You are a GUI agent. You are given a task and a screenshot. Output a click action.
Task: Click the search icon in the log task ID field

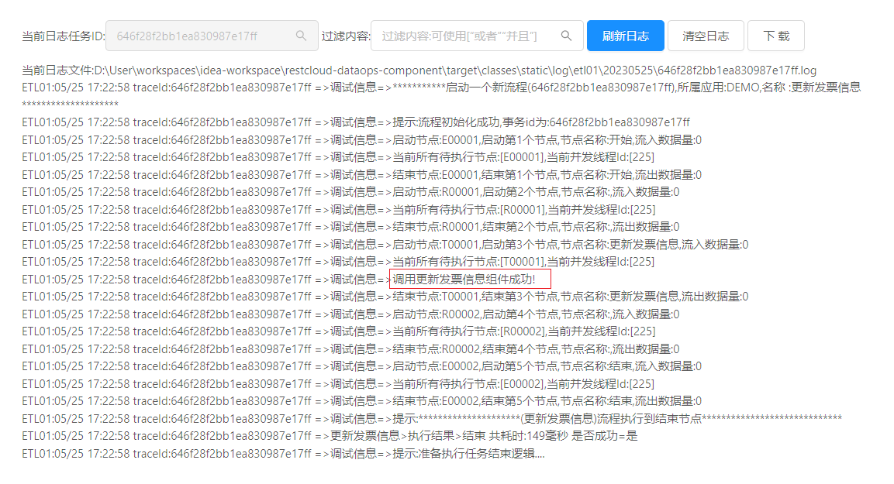tap(302, 36)
